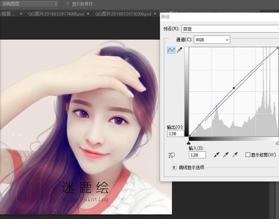
Task: Open the 所有图层 sample dropdown
Action: tap(29, 4)
